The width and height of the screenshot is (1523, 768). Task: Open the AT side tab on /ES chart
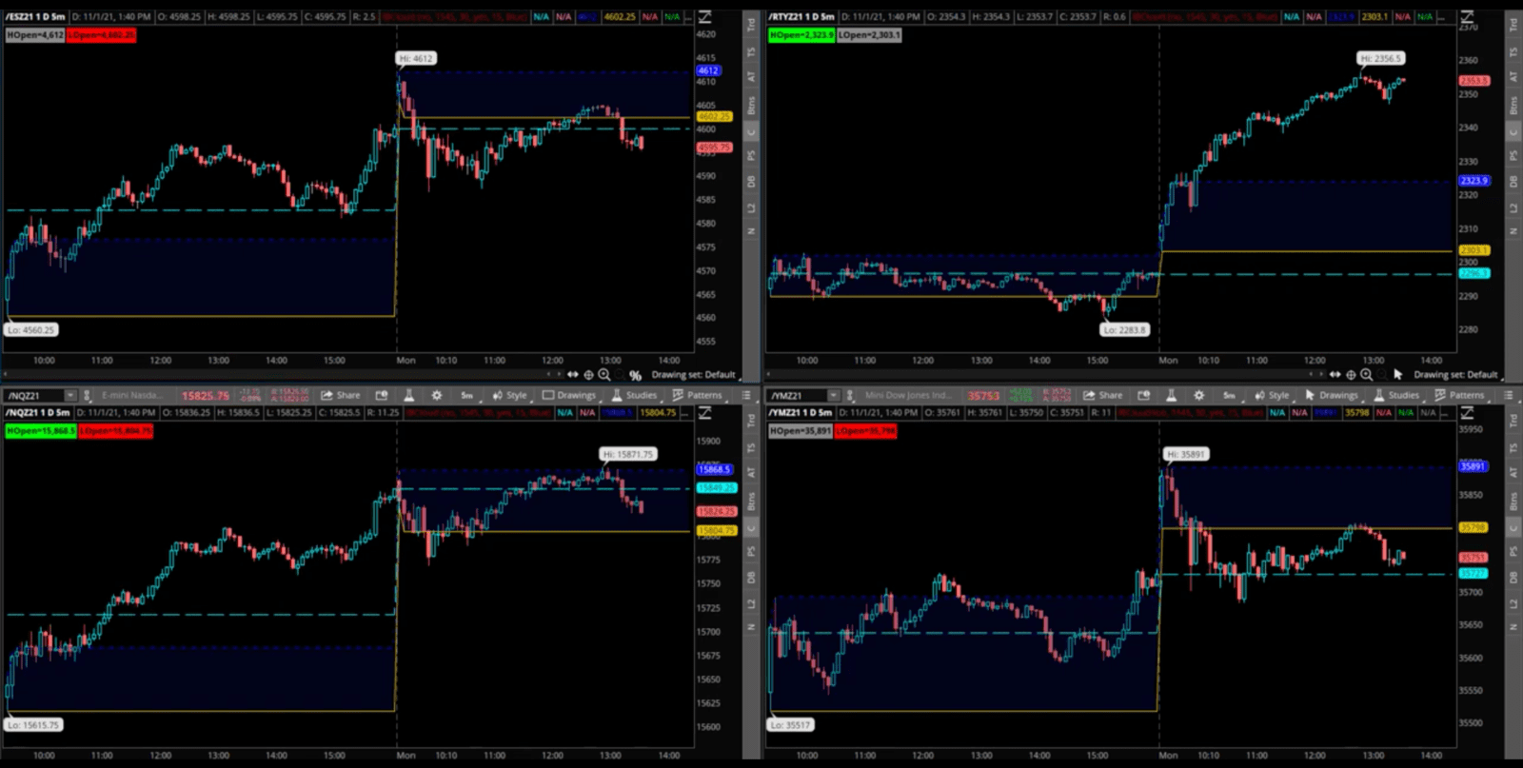pyautogui.click(x=751, y=76)
